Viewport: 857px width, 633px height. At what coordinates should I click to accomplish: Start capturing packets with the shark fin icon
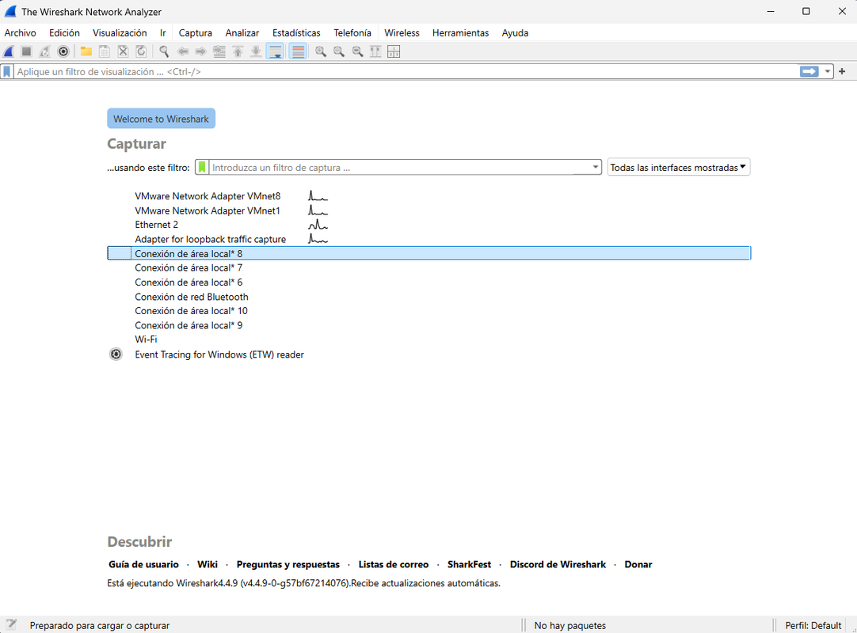click(9, 51)
